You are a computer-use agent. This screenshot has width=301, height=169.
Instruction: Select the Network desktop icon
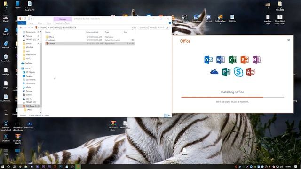tap(6, 45)
